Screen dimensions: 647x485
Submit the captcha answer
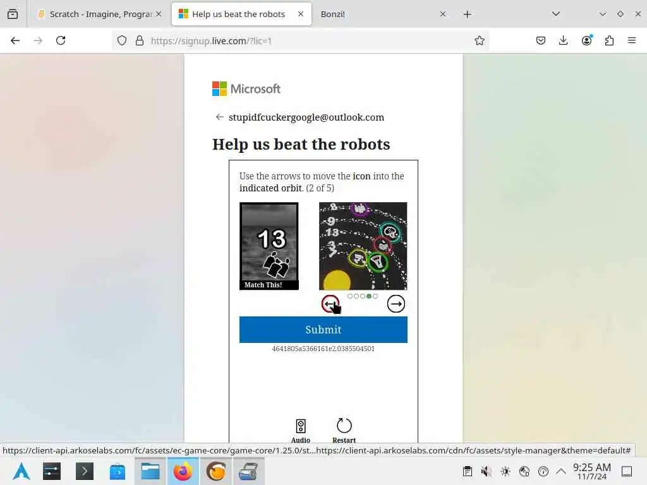click(323, 330)
